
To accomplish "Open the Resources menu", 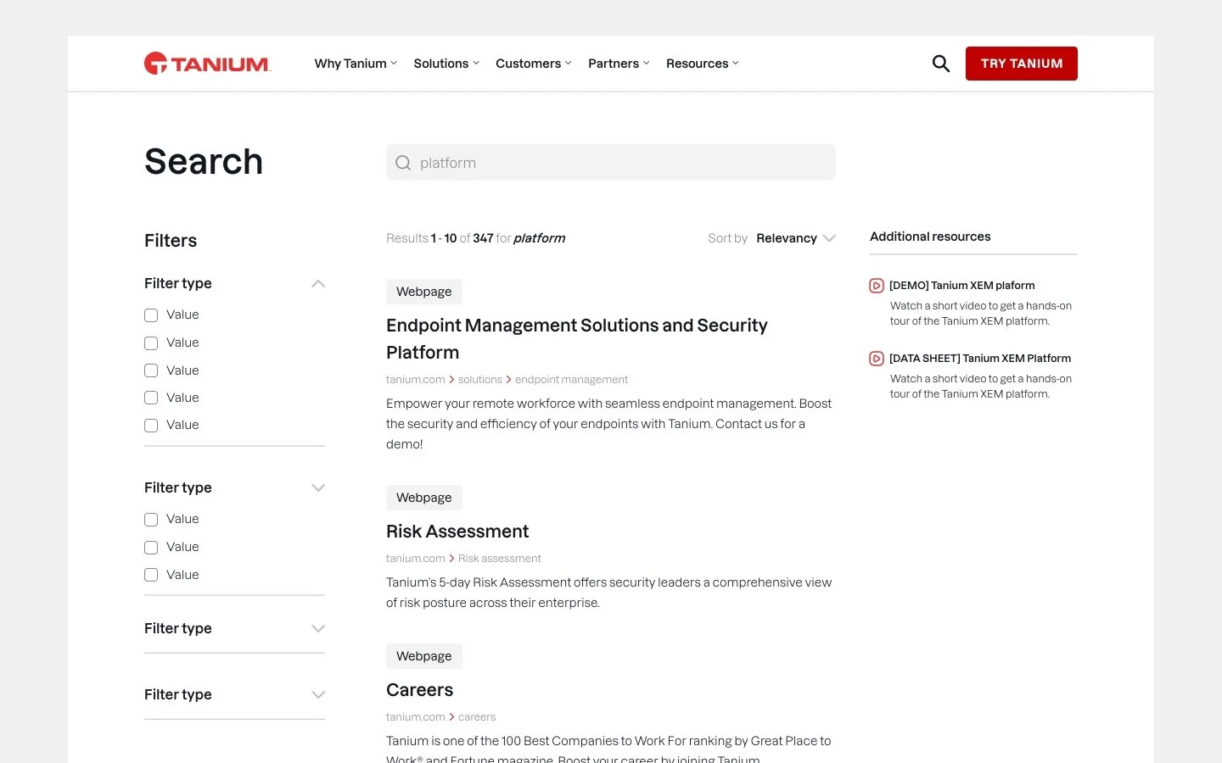I will [x=703, y=64].
